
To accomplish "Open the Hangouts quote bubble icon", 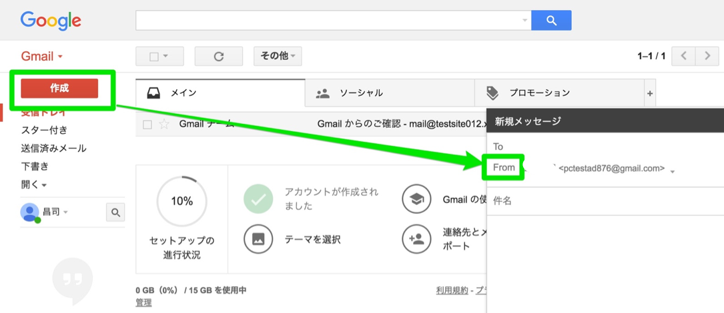I will [x=73, y=280].
